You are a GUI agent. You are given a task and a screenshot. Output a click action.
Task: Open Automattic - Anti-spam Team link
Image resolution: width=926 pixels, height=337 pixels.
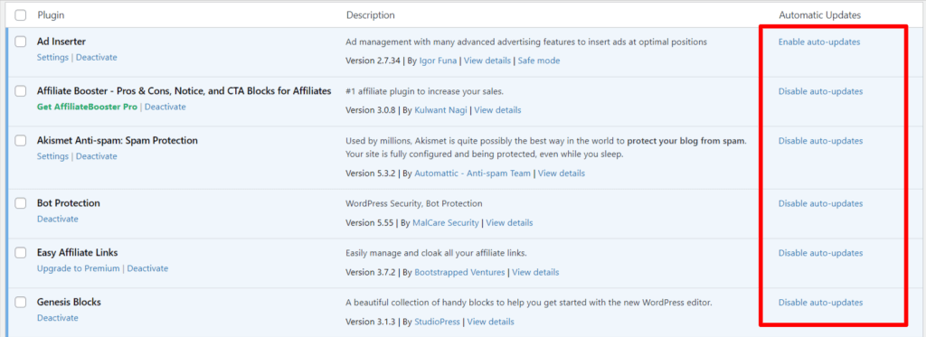pos(472,173)
